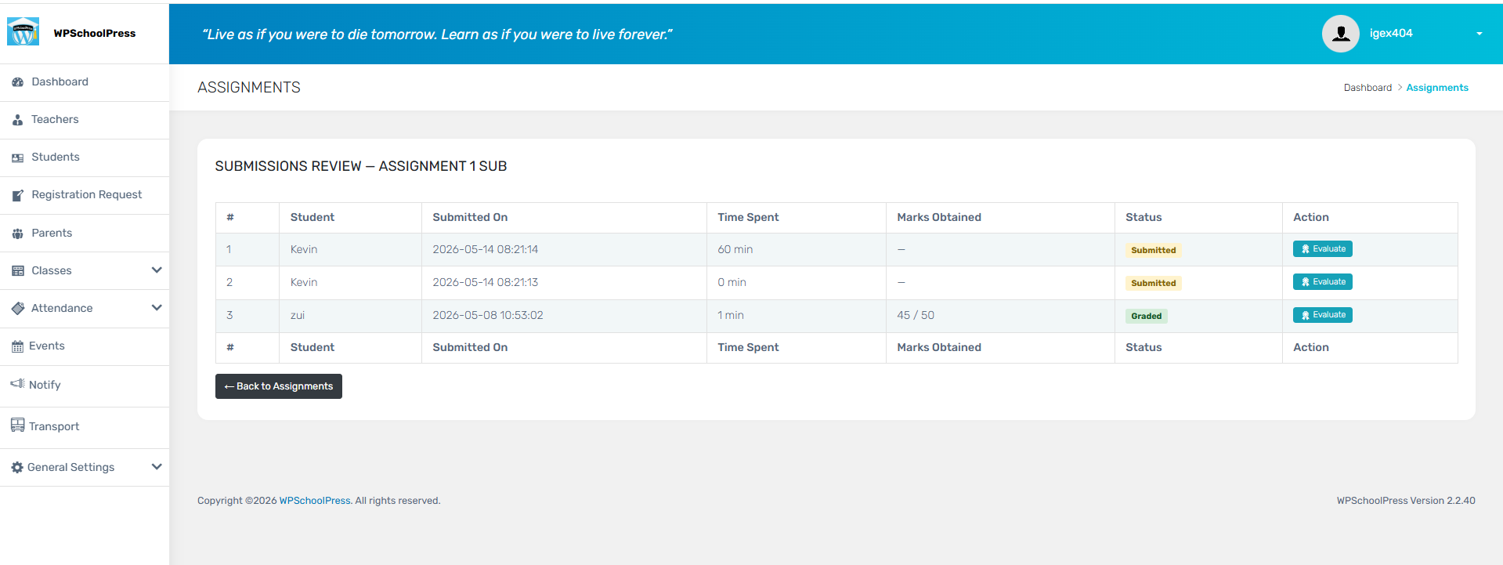The image size is (1503, 565).
Task: Click the Registration Request edit icon
Action: (18, 195)
